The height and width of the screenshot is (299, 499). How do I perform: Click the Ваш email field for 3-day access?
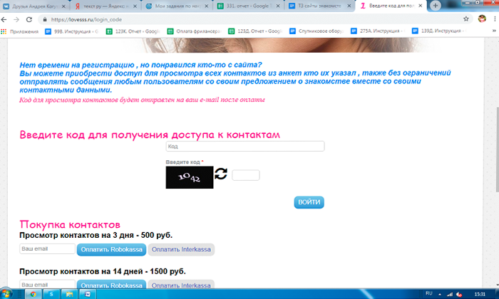point(48,248)
